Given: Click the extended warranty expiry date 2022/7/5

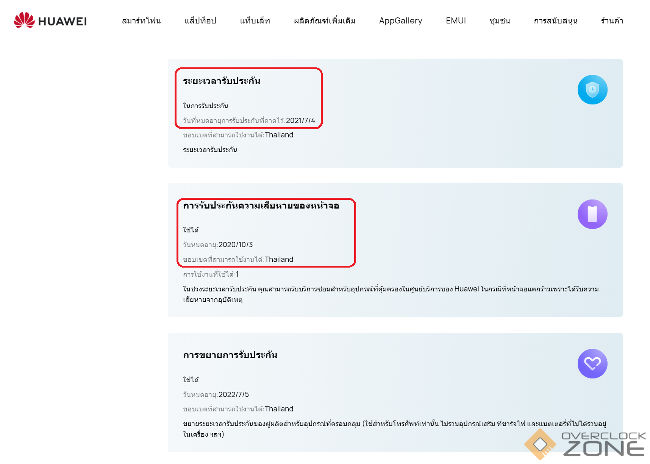Looking at the screenshot, I should (234, 395).
